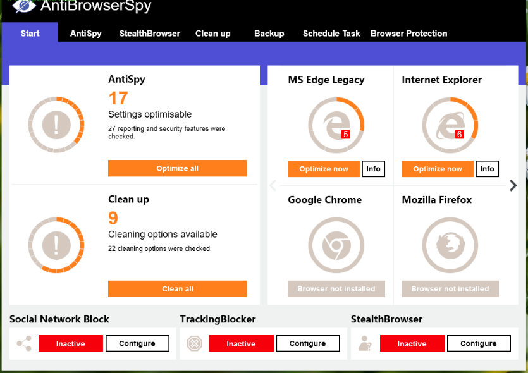Select the Google Chrome browser icon
Screen dimensions: 528x373
tap(336, 245)
